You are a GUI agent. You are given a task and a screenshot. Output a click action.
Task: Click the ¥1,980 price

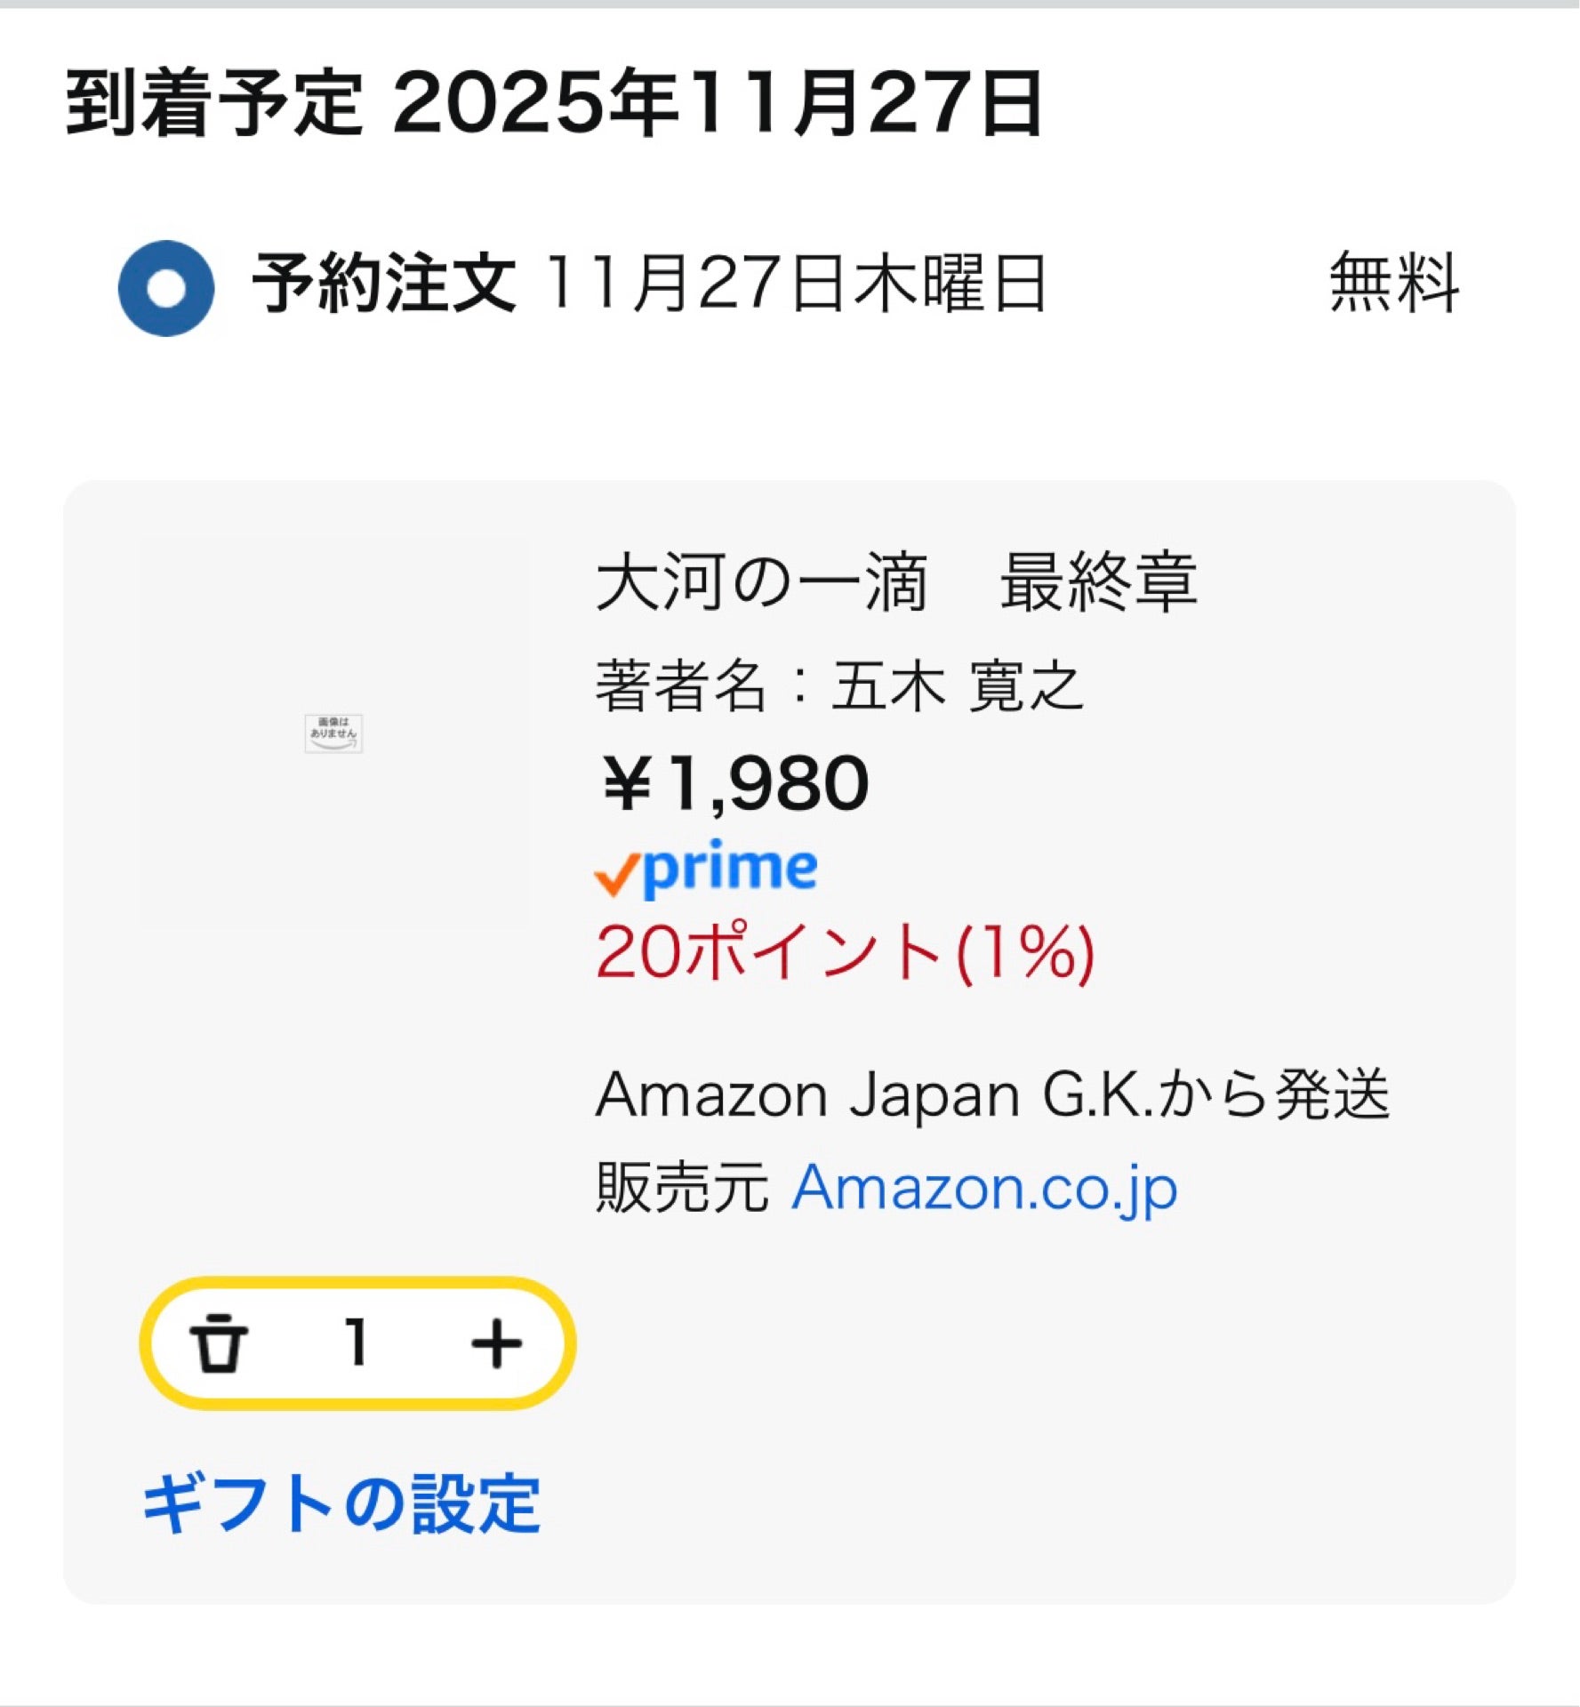click(735, 783)
